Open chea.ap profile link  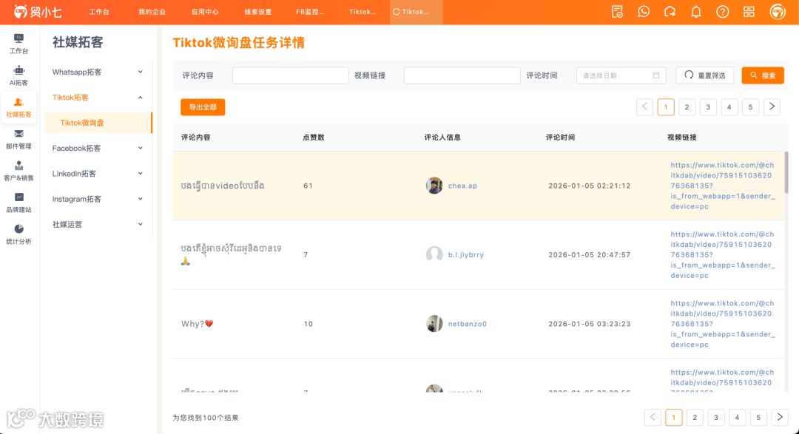[462, 186]
